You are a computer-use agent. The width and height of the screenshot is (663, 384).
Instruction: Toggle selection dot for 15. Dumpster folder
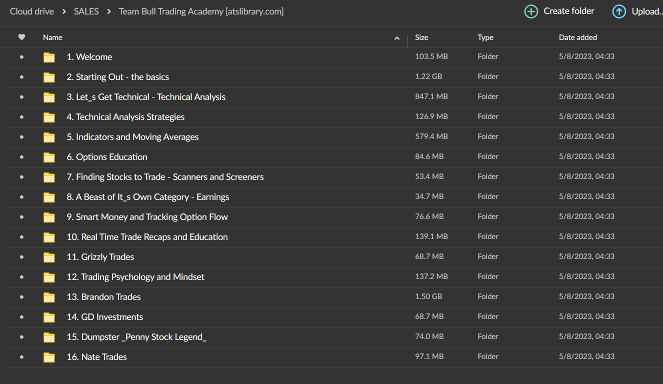[x=21, y=337]
